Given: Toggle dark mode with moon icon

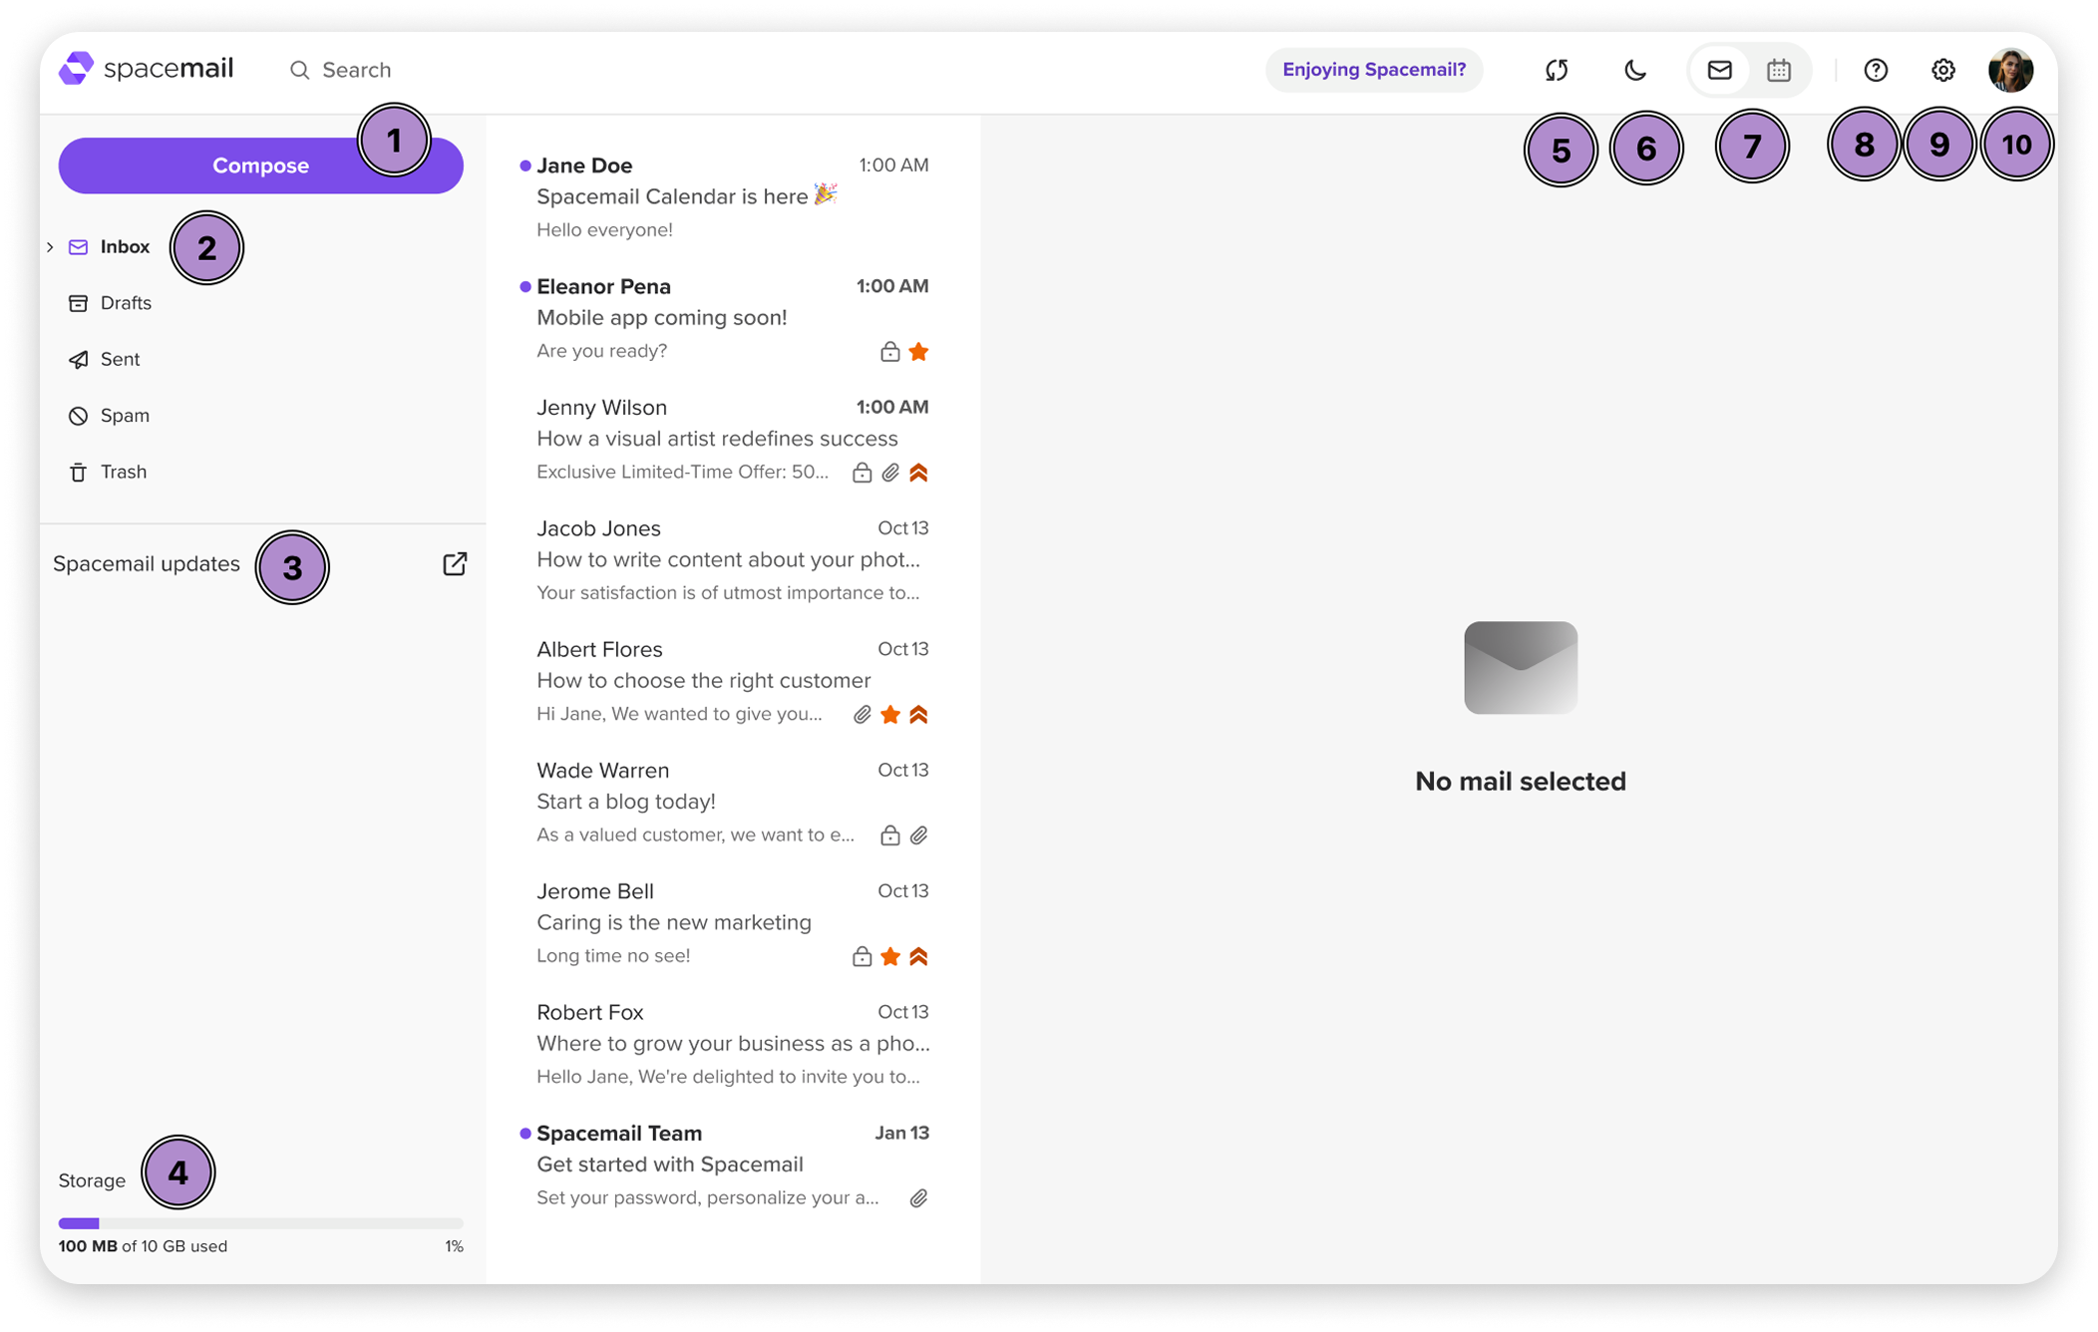Looking at the screenshot, I should click(1634, 70).
